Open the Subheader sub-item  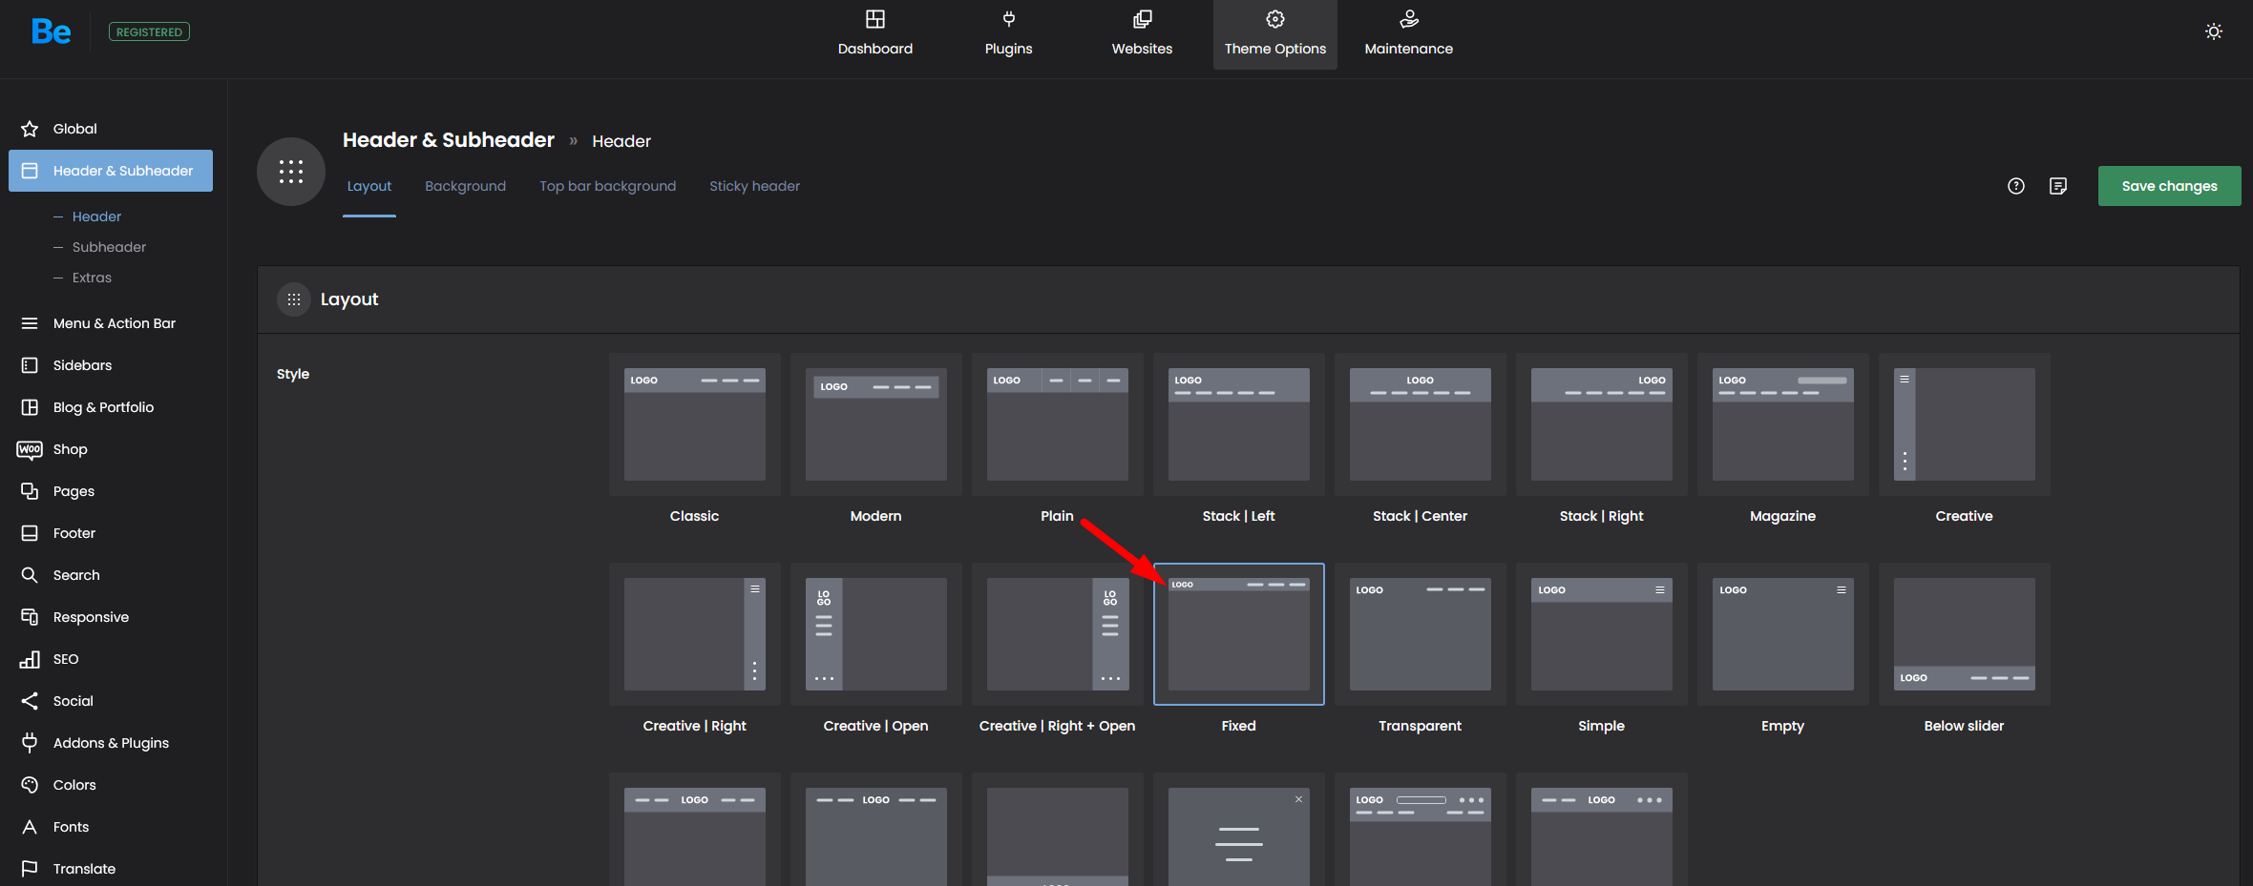(x=109, y=247)
